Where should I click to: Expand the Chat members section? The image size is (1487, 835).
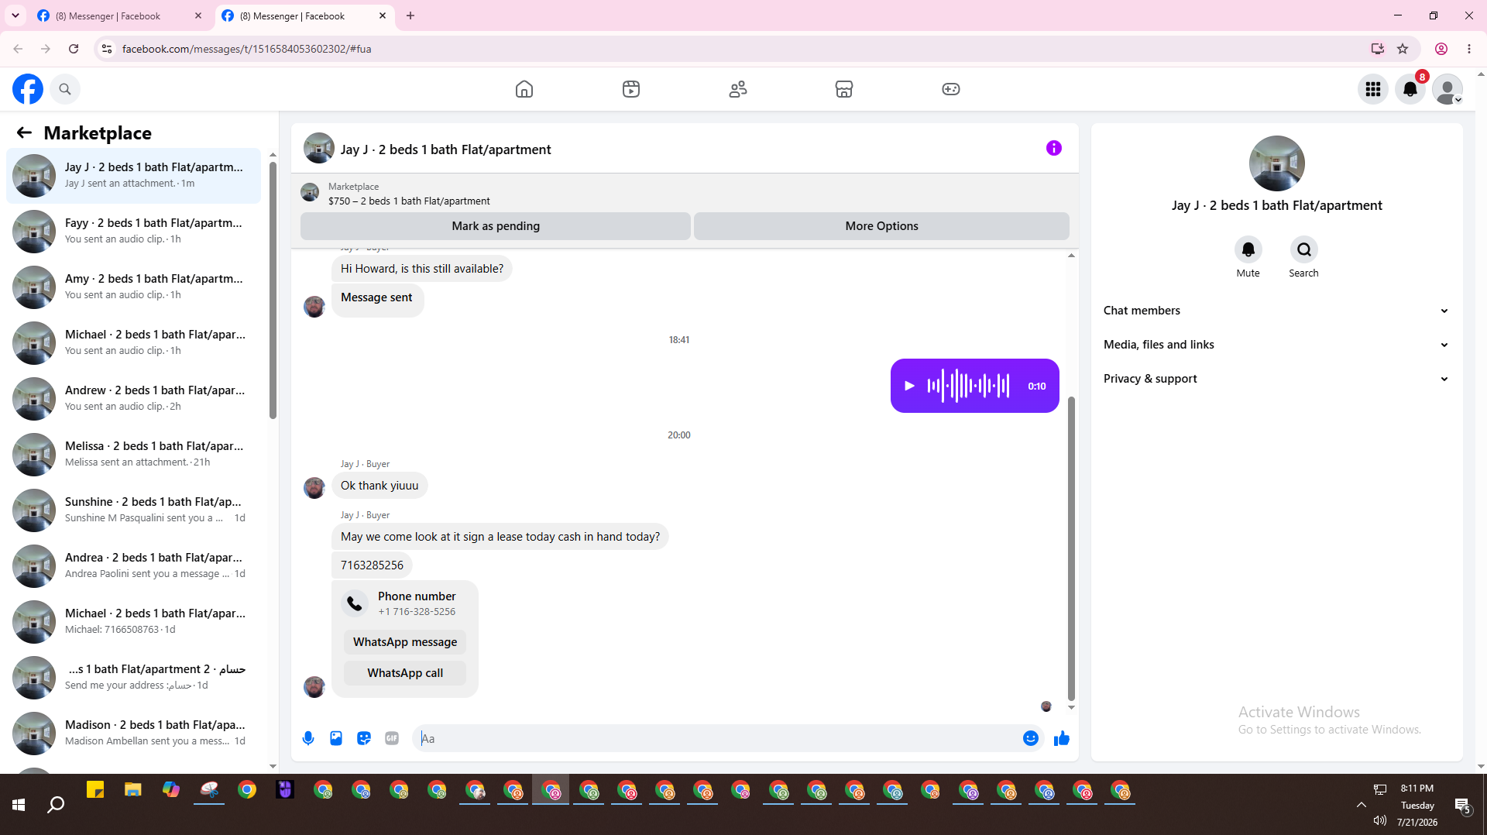pyautogui.click(x=1276, y=311)
